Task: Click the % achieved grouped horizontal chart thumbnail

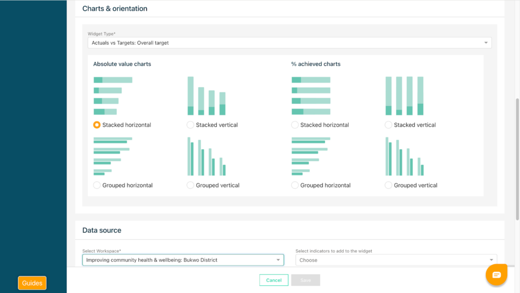Action: click(x=310, y=156)
